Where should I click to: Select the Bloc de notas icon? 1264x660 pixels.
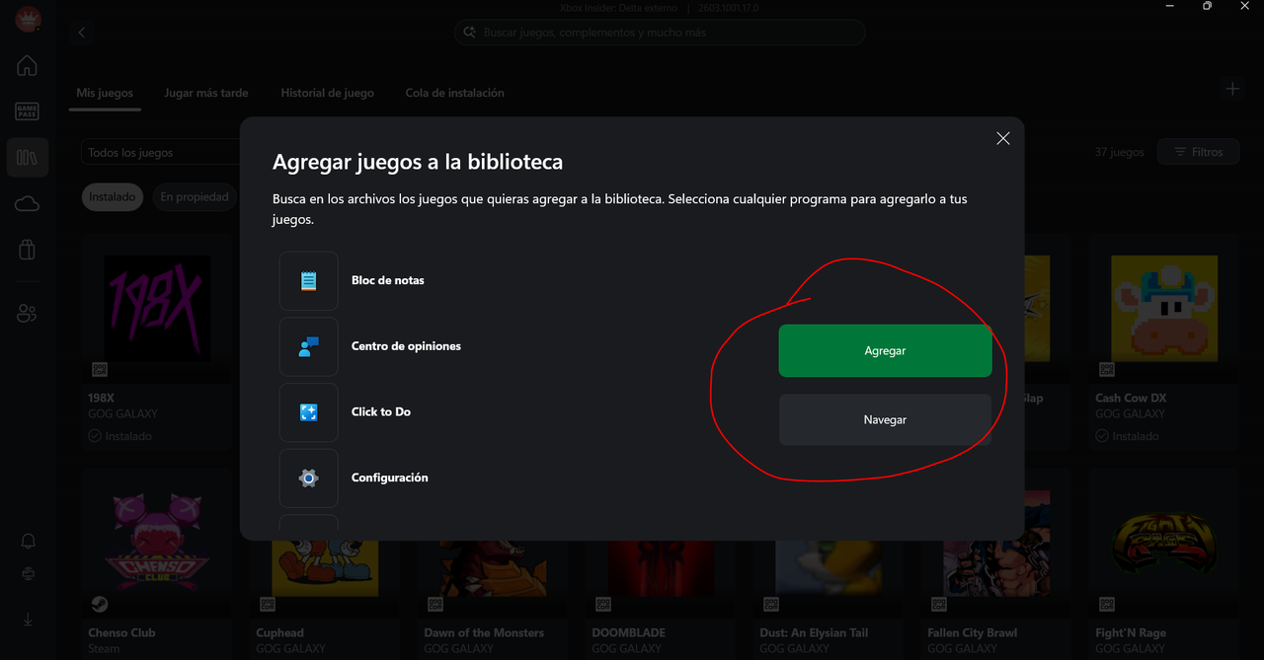tap(308, 280)
